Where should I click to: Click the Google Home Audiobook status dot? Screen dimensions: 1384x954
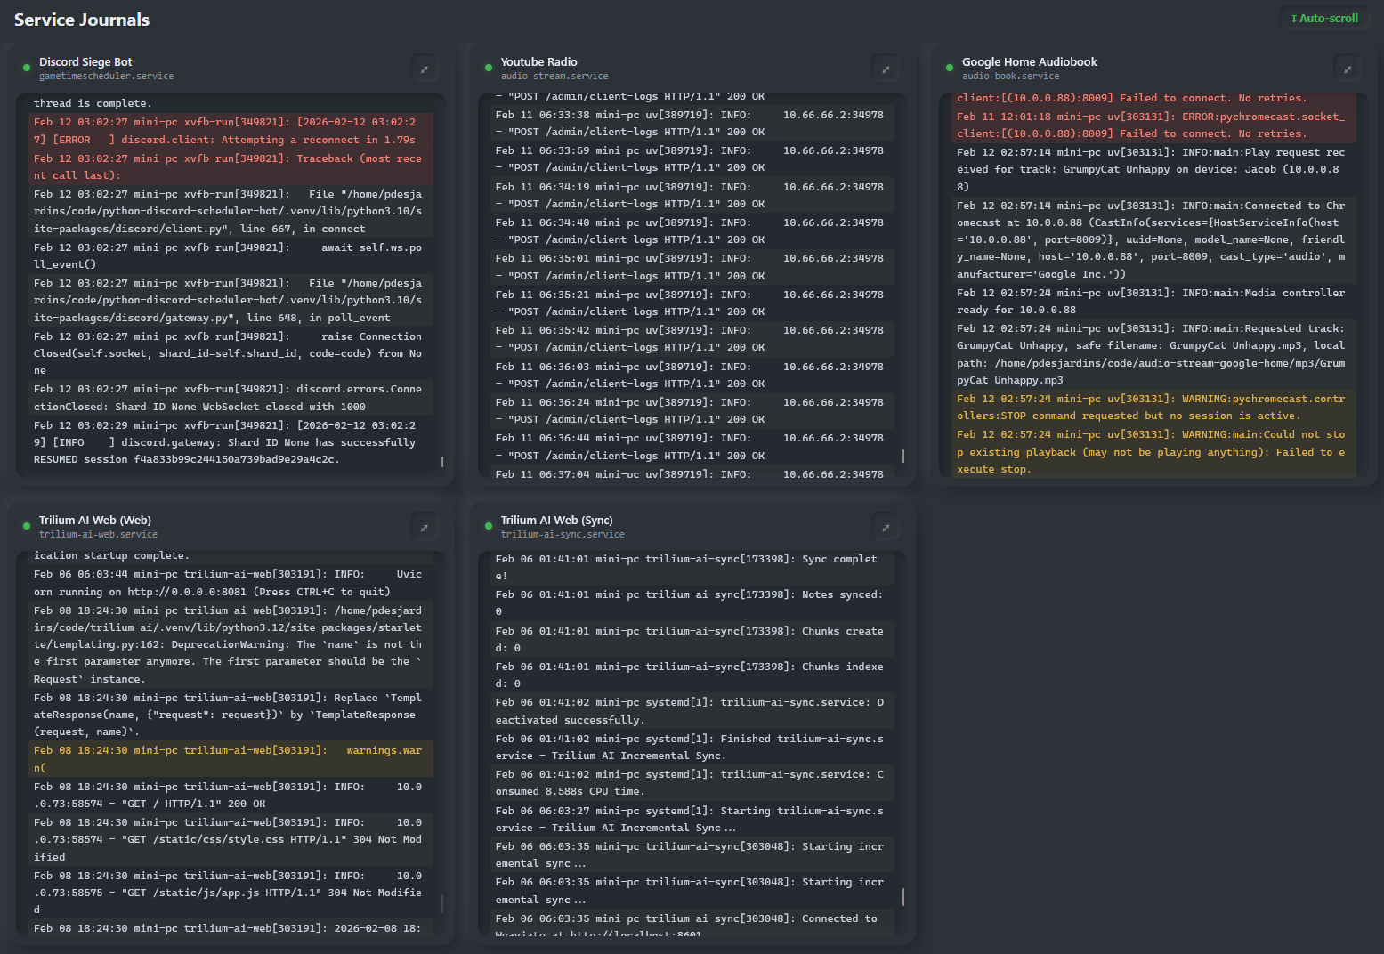pos(950,68)
